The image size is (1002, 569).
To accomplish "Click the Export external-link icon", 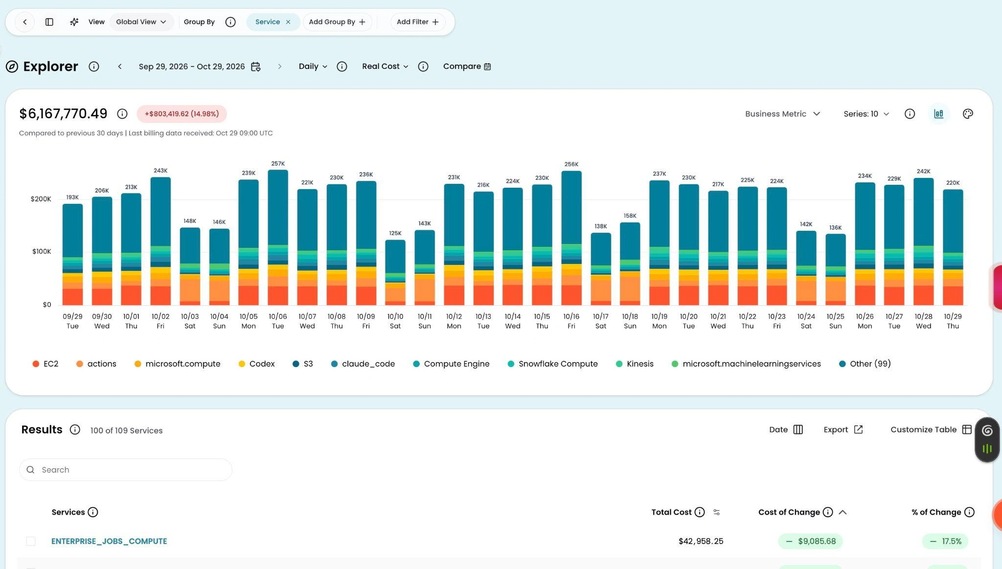I will 858,430.
